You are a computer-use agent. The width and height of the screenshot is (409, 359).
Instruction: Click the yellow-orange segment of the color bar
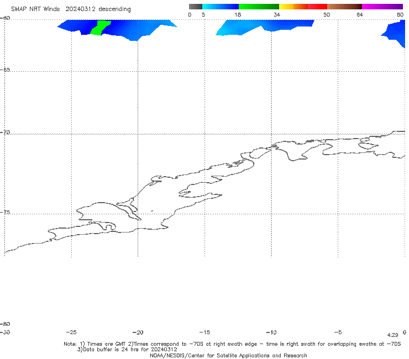click(x=293, y=7)
